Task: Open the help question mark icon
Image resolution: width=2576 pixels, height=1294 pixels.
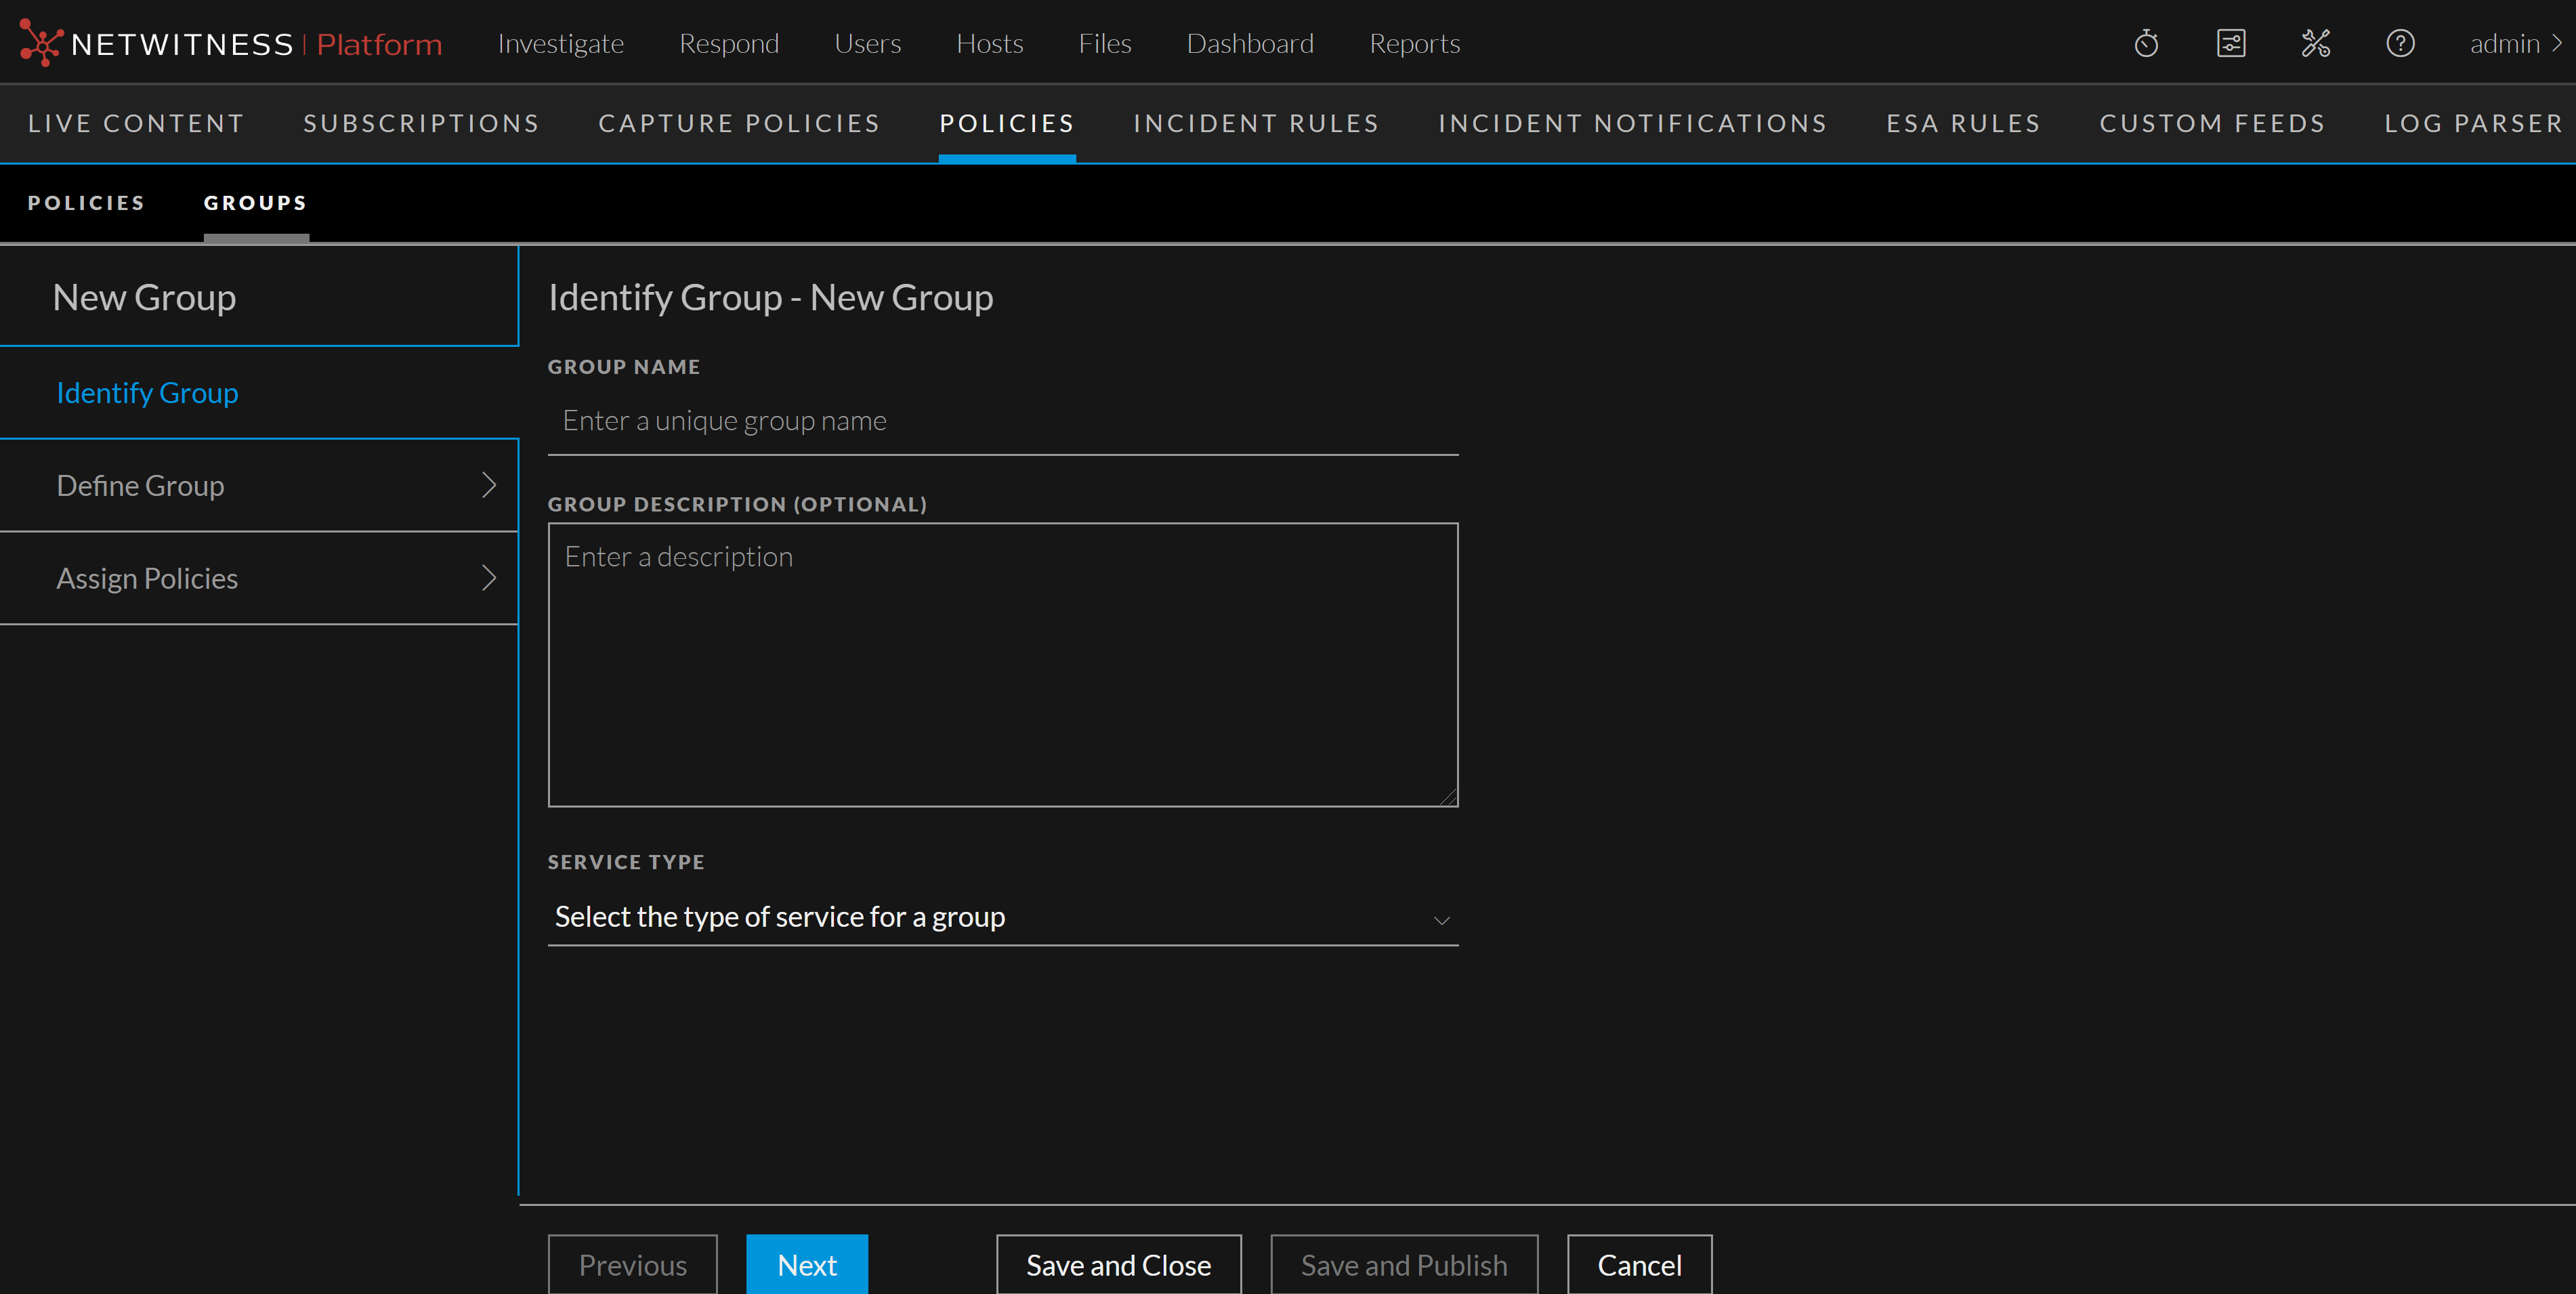Action: 2400,44
